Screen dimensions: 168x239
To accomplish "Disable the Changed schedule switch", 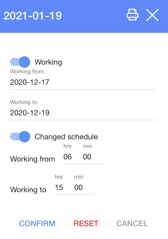I will [x=20, y=137].
